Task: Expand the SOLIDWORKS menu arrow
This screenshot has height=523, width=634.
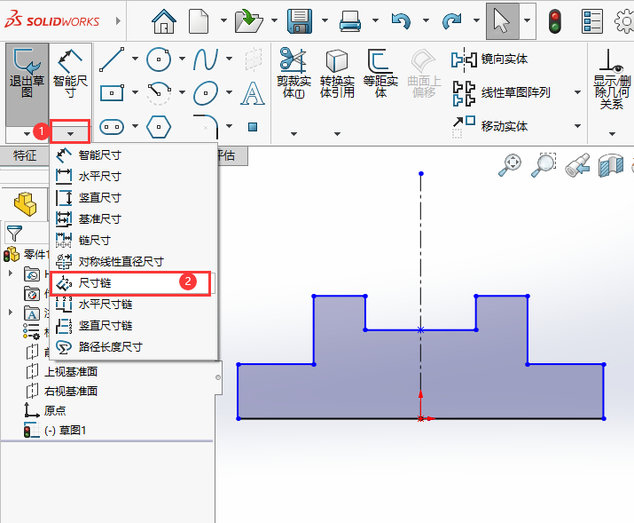Action: click(x=118, y=20)
